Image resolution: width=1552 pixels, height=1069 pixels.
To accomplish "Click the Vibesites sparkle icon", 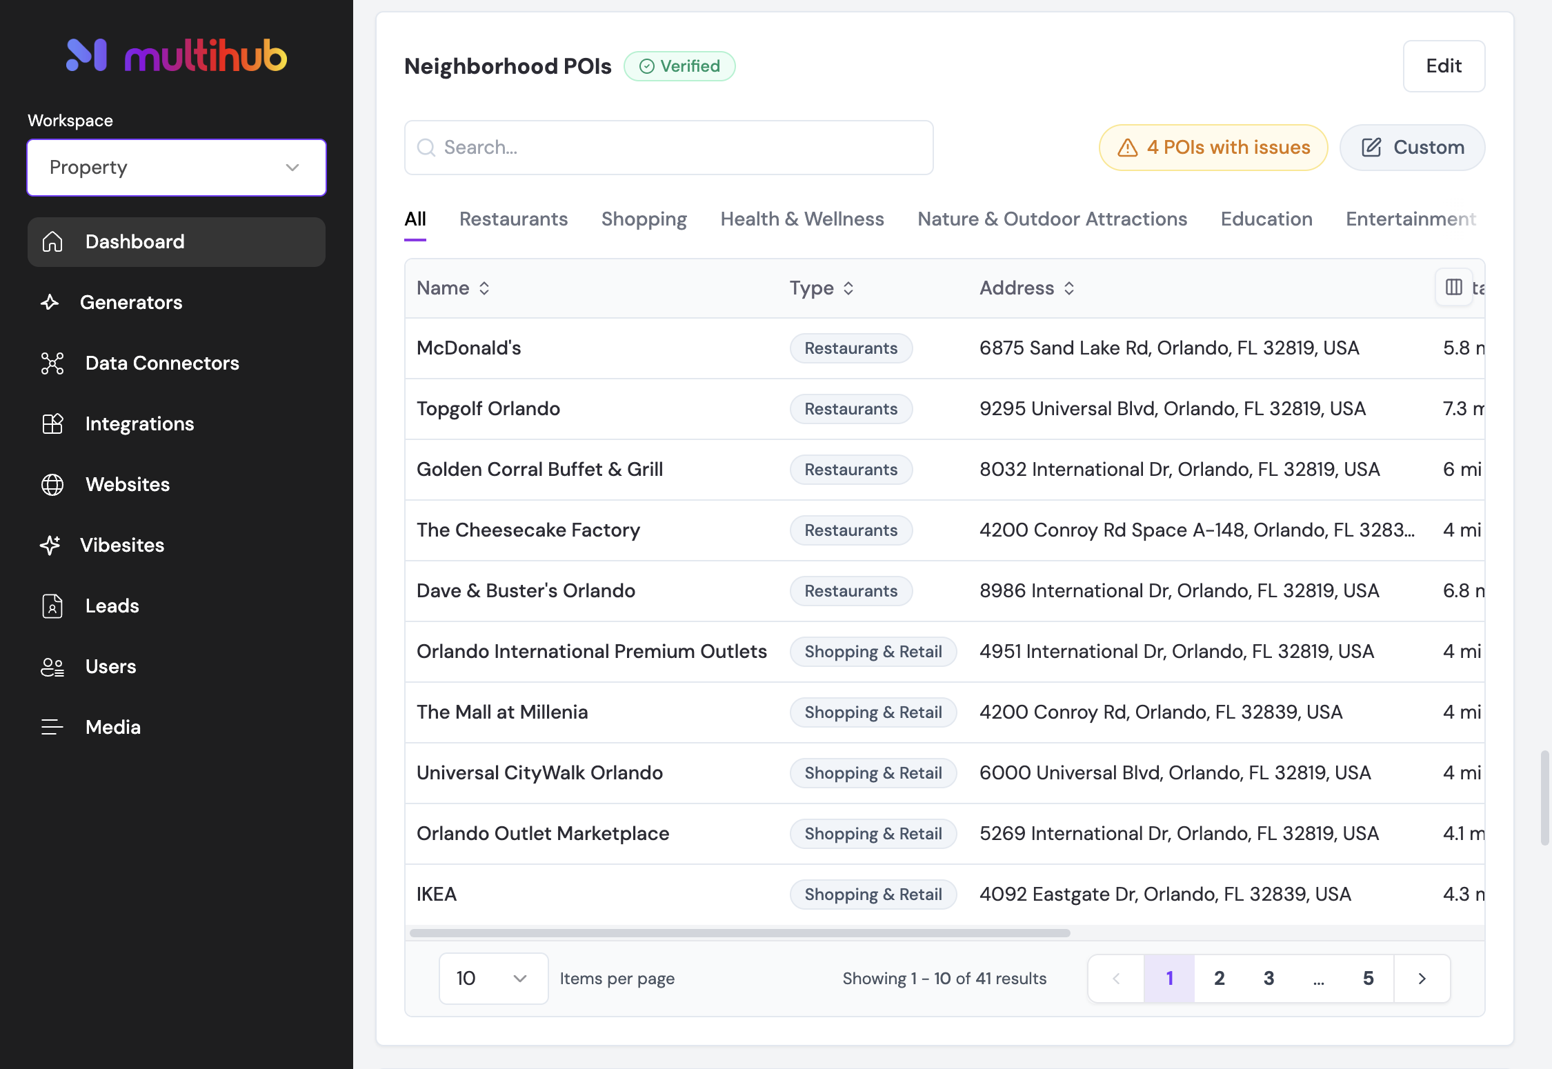I will tap(50, 546).
